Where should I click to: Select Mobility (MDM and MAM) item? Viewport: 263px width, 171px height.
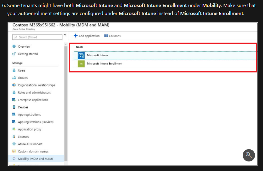(36, 159)
